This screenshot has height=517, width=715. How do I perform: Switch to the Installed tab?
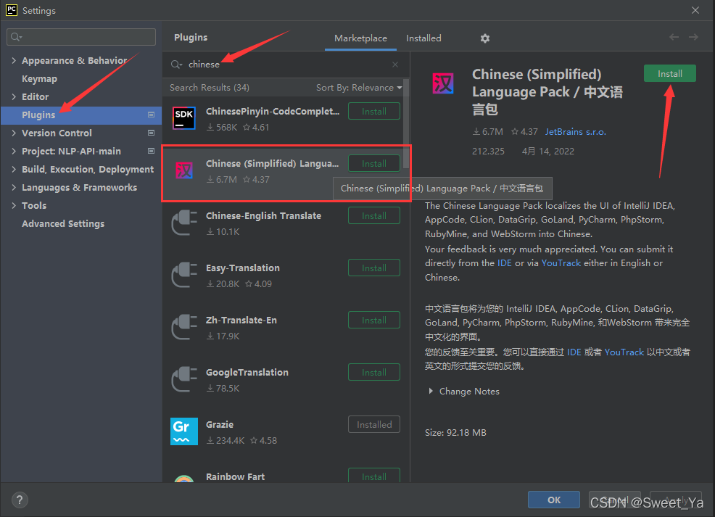(x=423, y=38)
